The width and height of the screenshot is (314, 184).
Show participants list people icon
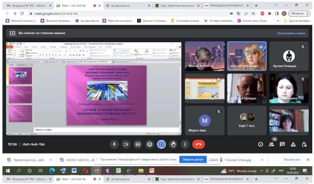pos(272,144)
